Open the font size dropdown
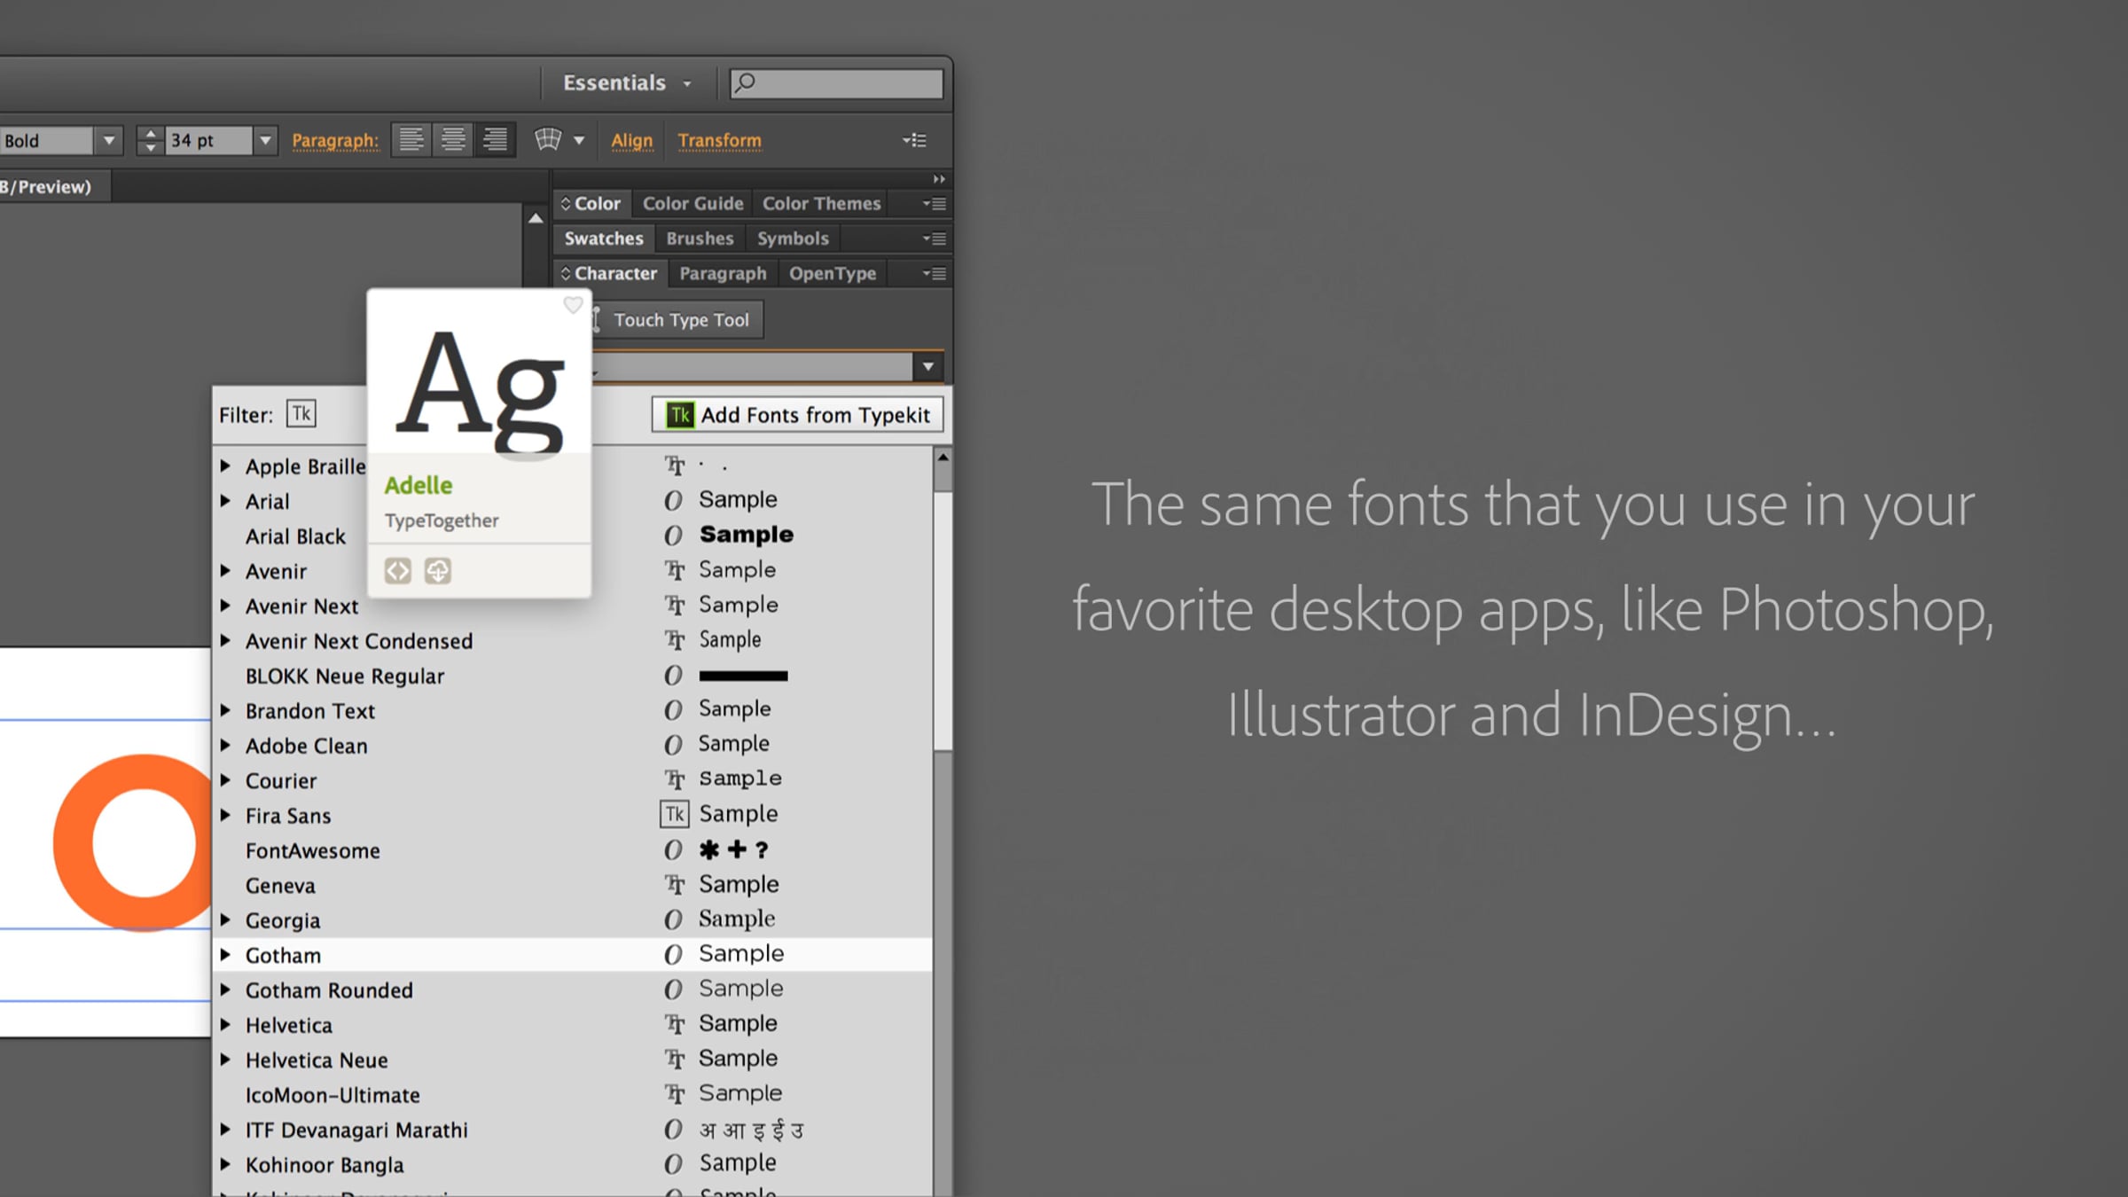Screen dimensions: 2128x1197 click(x=265, y=140)
